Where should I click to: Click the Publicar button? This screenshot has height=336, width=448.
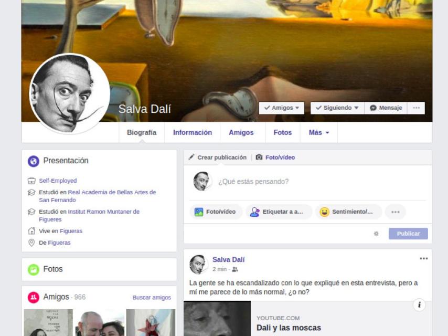coord(408,234)
